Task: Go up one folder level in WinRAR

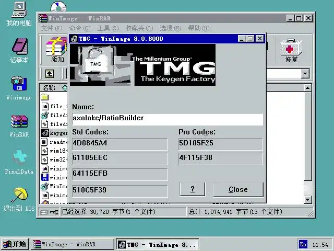Action: pyautogui.click(x=50, y=74)
